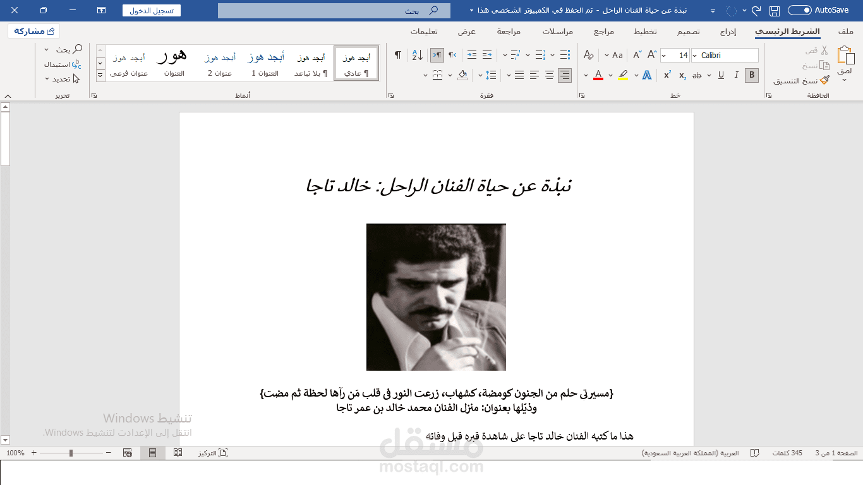The height and width of the screenshot is (485, 863).
Task: Clear all formatting with the eraser icon
Action: coord(588,55)
